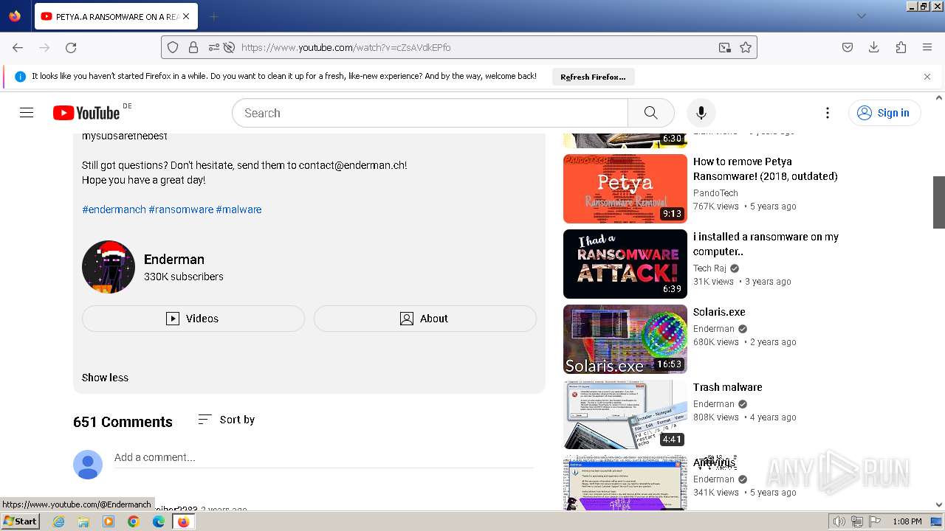Open Enderman's Videos button
Image resolution: width=945 pixels, height=531 pixels.
pyautogui.click(x=193, y=319)
